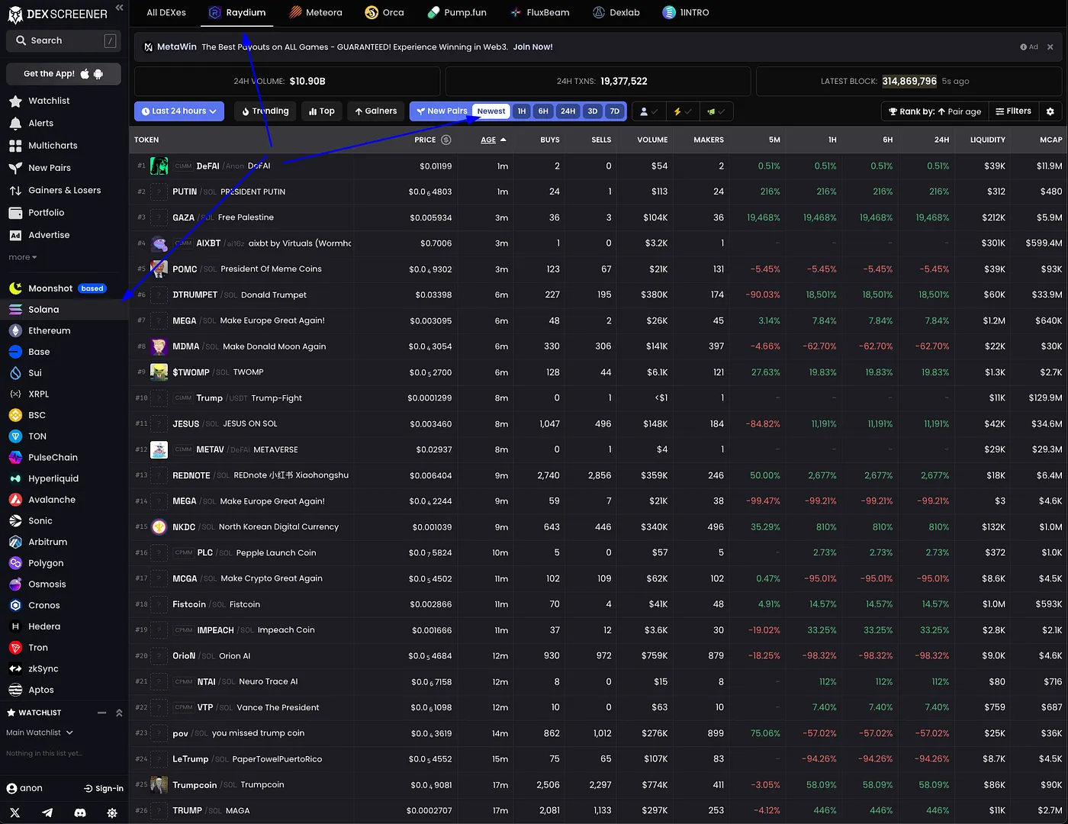
Task: Toggle the green megaphone ads filter
Action: tap(716, 111)
